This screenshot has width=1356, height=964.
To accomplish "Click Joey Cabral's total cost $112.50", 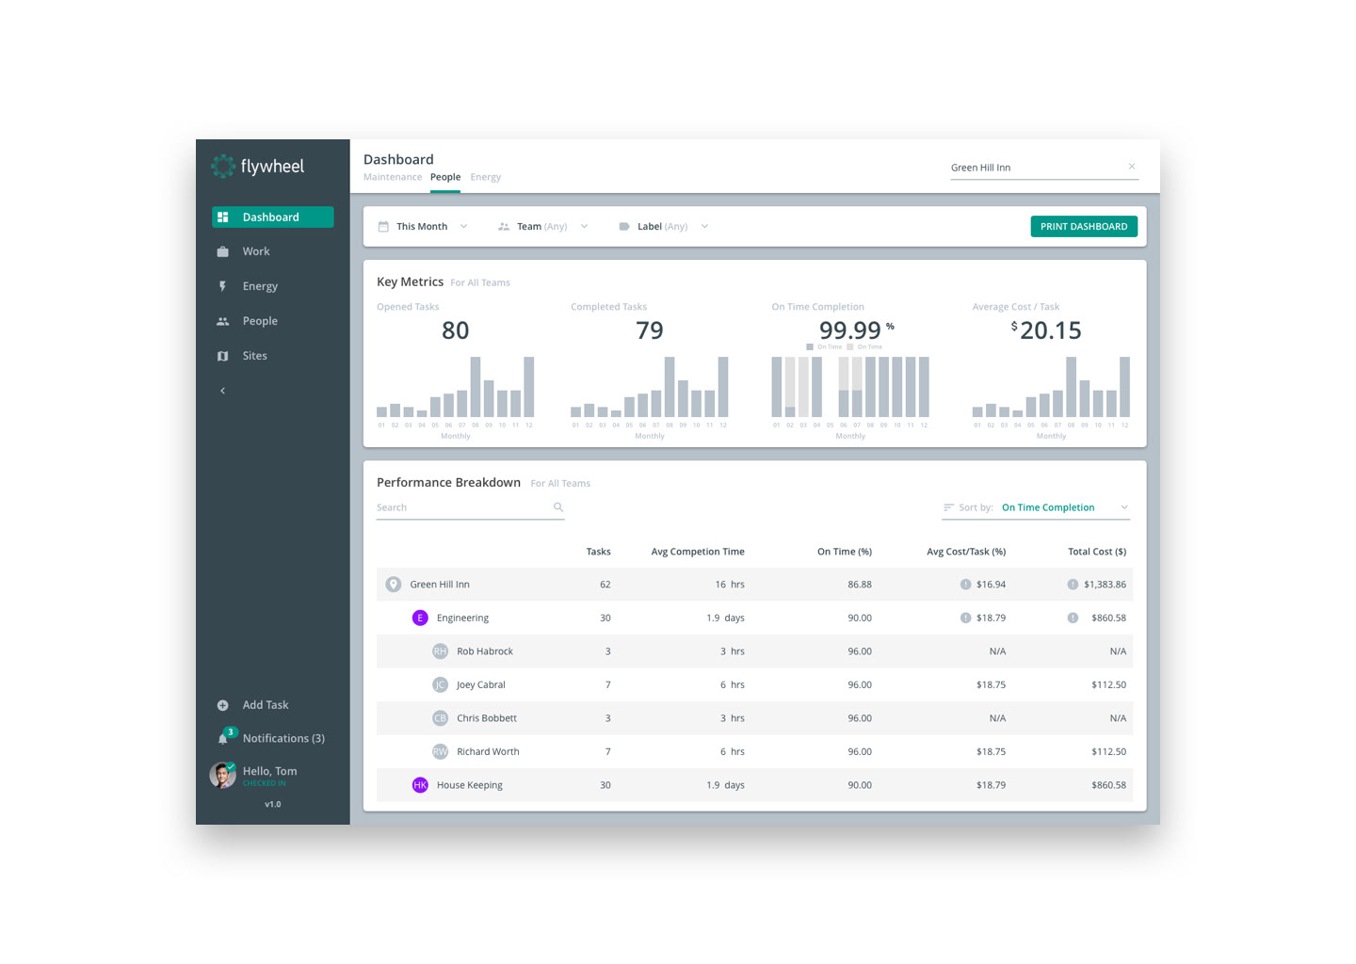I will tap(1108, 684).
